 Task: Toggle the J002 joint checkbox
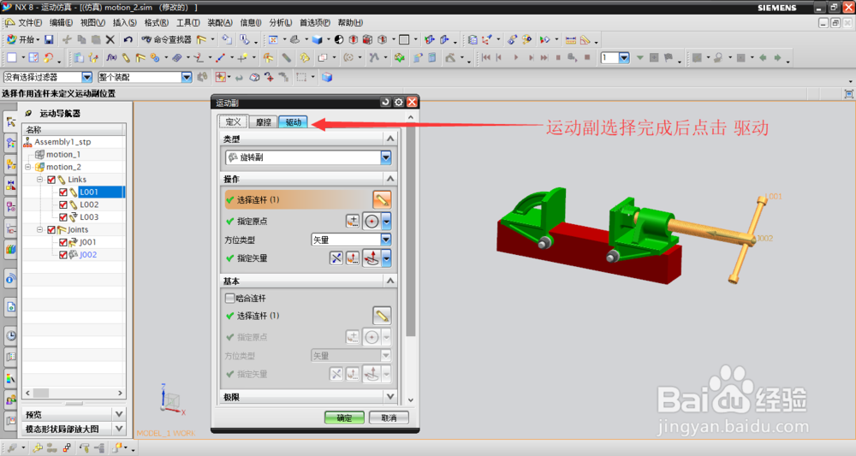(x=63, y=255)
